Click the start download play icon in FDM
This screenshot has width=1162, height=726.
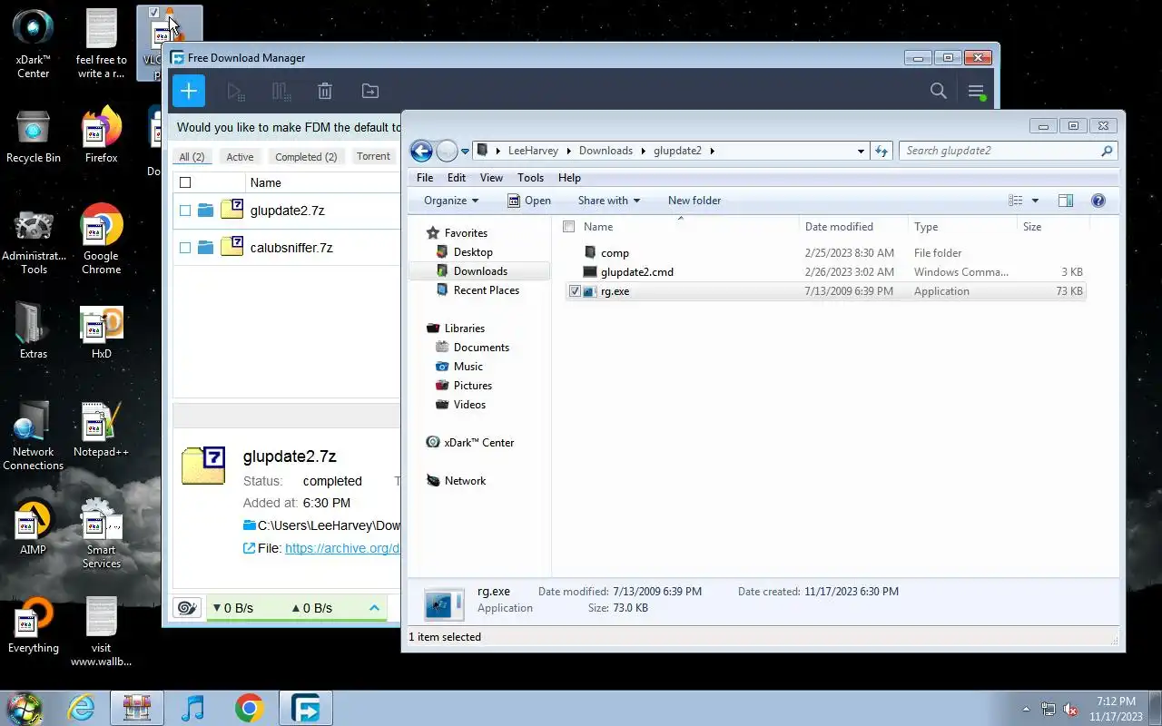tap(235, 91)
